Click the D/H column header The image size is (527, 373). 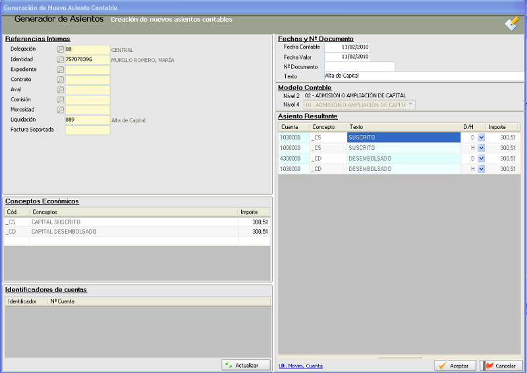pos(473,127)
